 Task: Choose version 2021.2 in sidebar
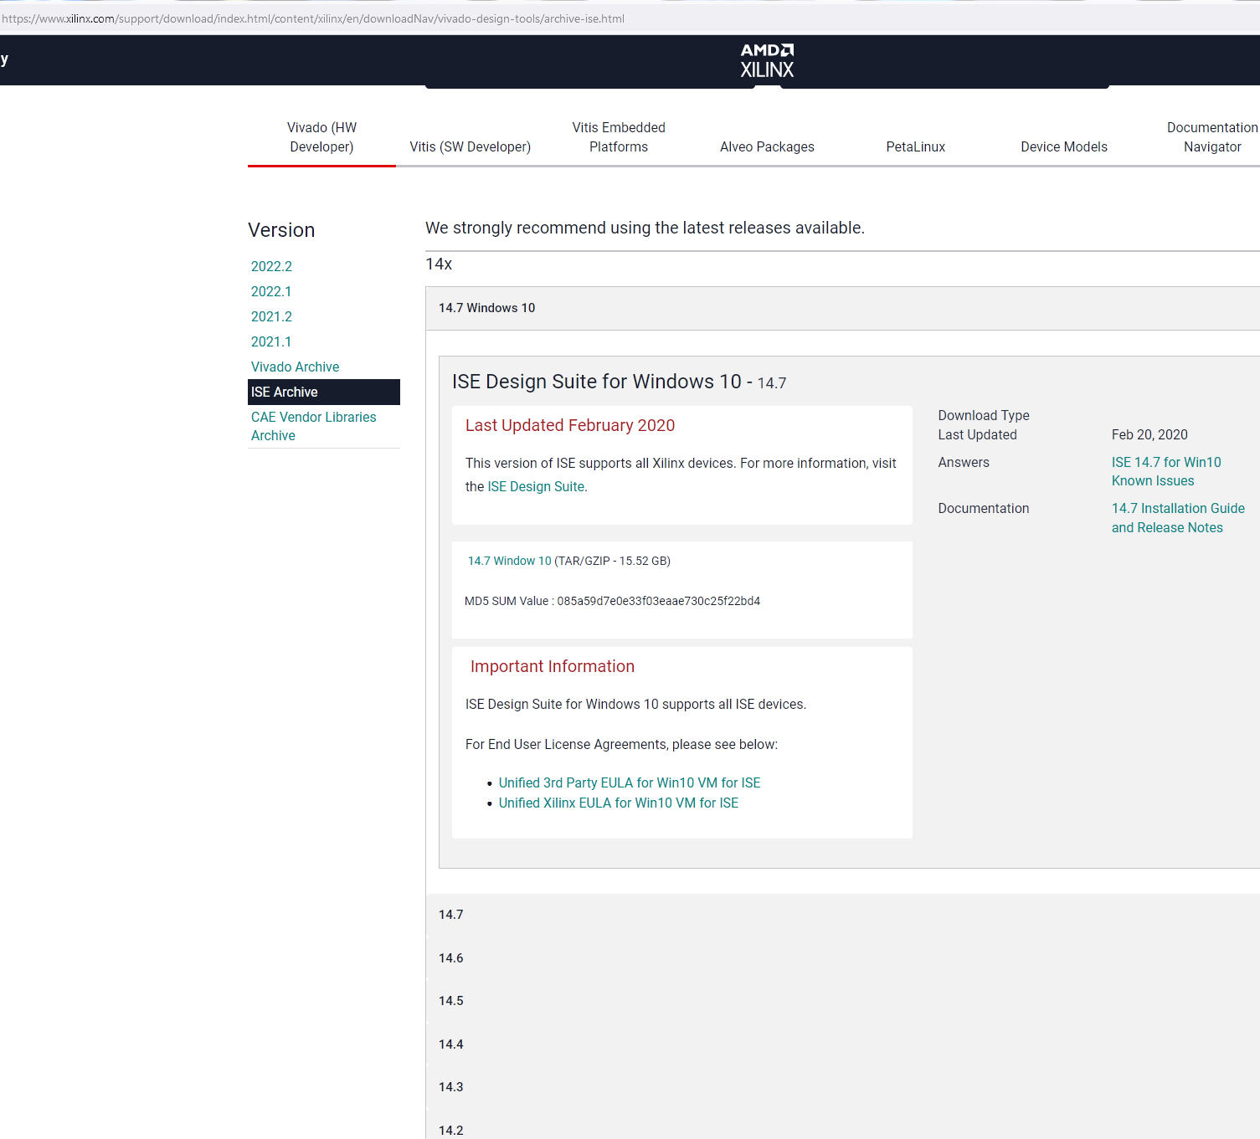pyautogui.click(x=271, y=316)
